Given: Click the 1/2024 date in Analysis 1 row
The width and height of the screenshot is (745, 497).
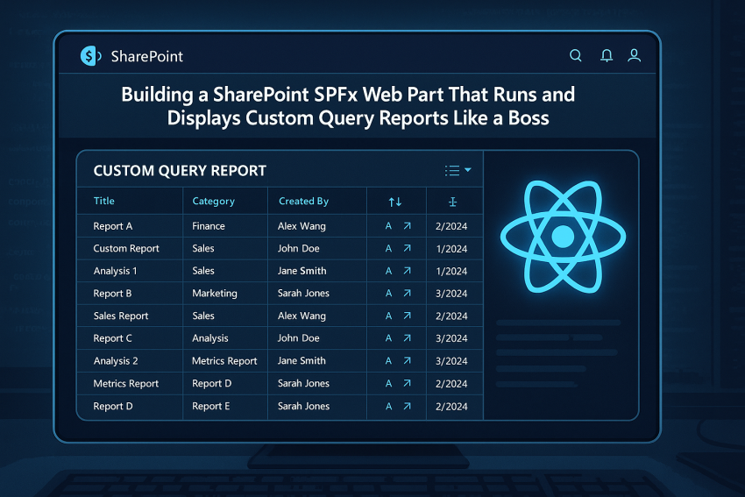Looking at the screenshot, I should [x=452, y=272].
